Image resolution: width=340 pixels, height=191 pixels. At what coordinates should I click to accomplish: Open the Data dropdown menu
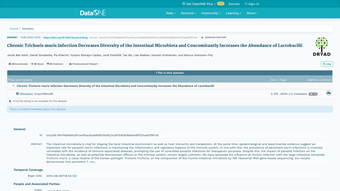click(171, 13)
